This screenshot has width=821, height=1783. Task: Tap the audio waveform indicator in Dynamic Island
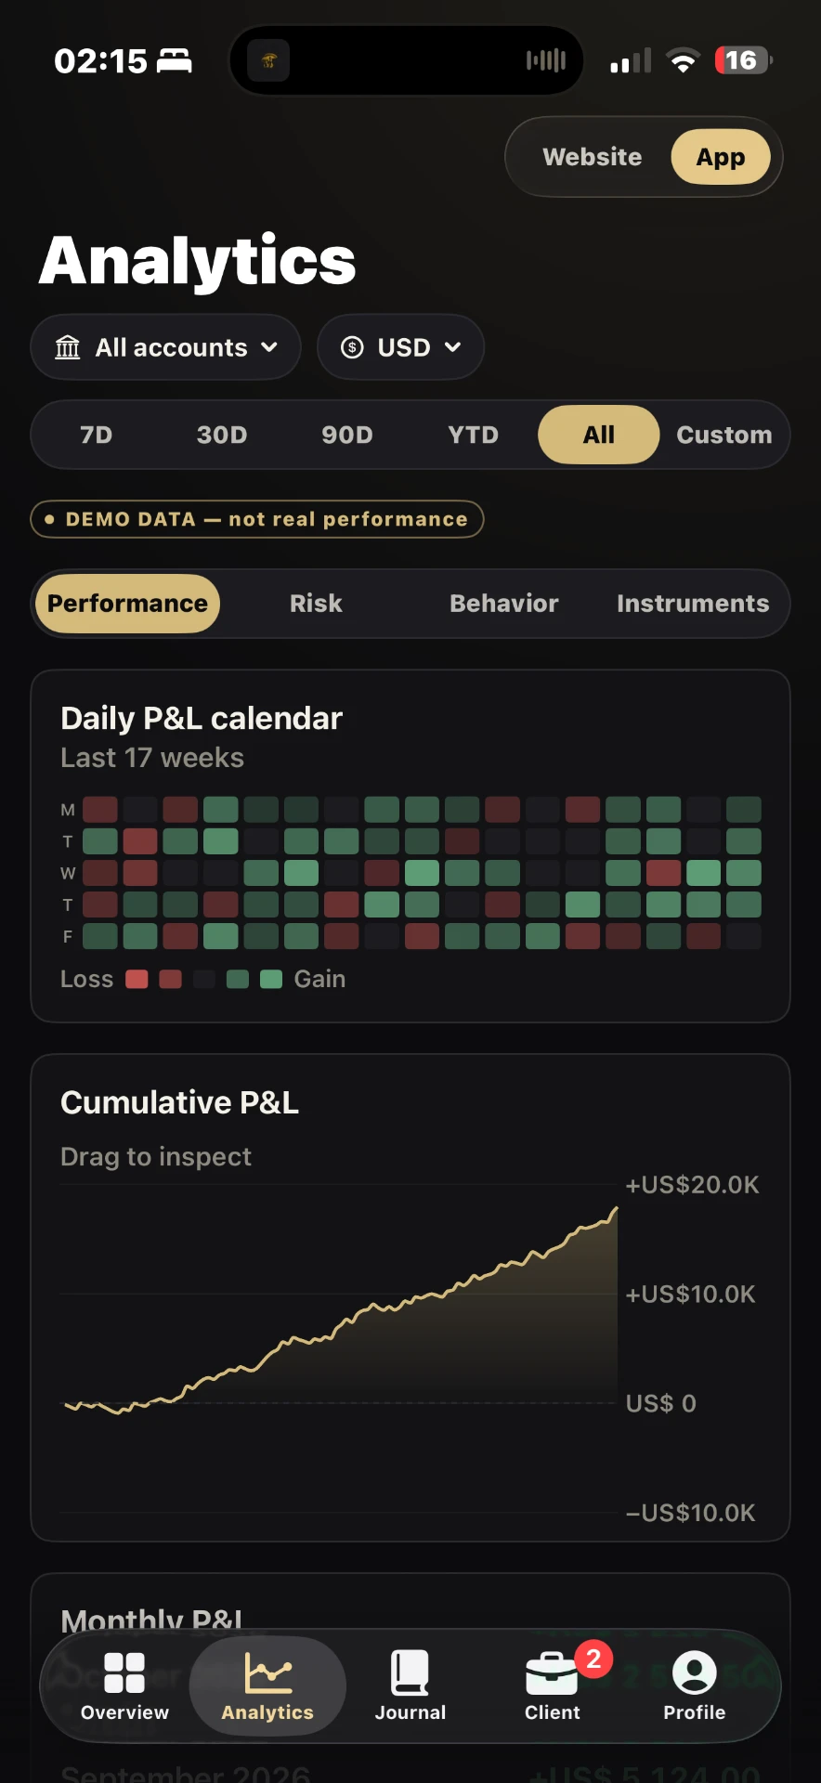pos(546,61)
